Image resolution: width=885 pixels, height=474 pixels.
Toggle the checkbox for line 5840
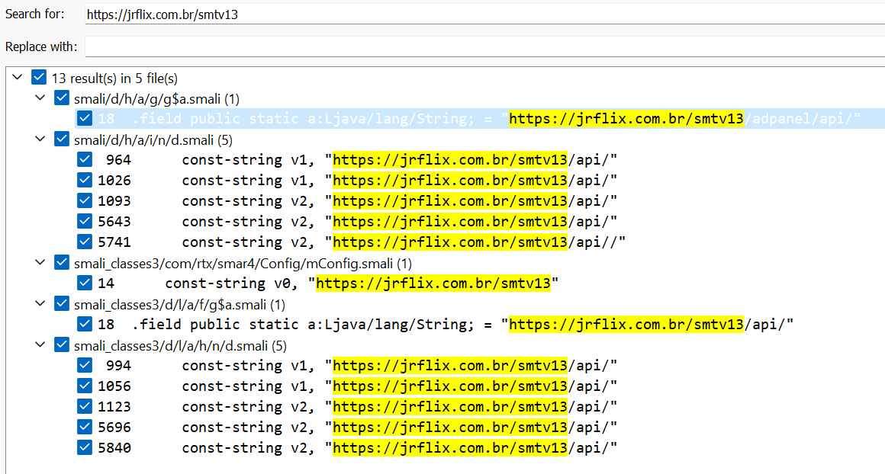[85, 448]
